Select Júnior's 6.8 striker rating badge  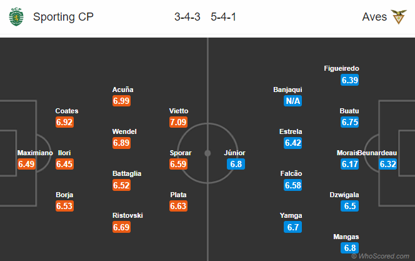point(236,164)
